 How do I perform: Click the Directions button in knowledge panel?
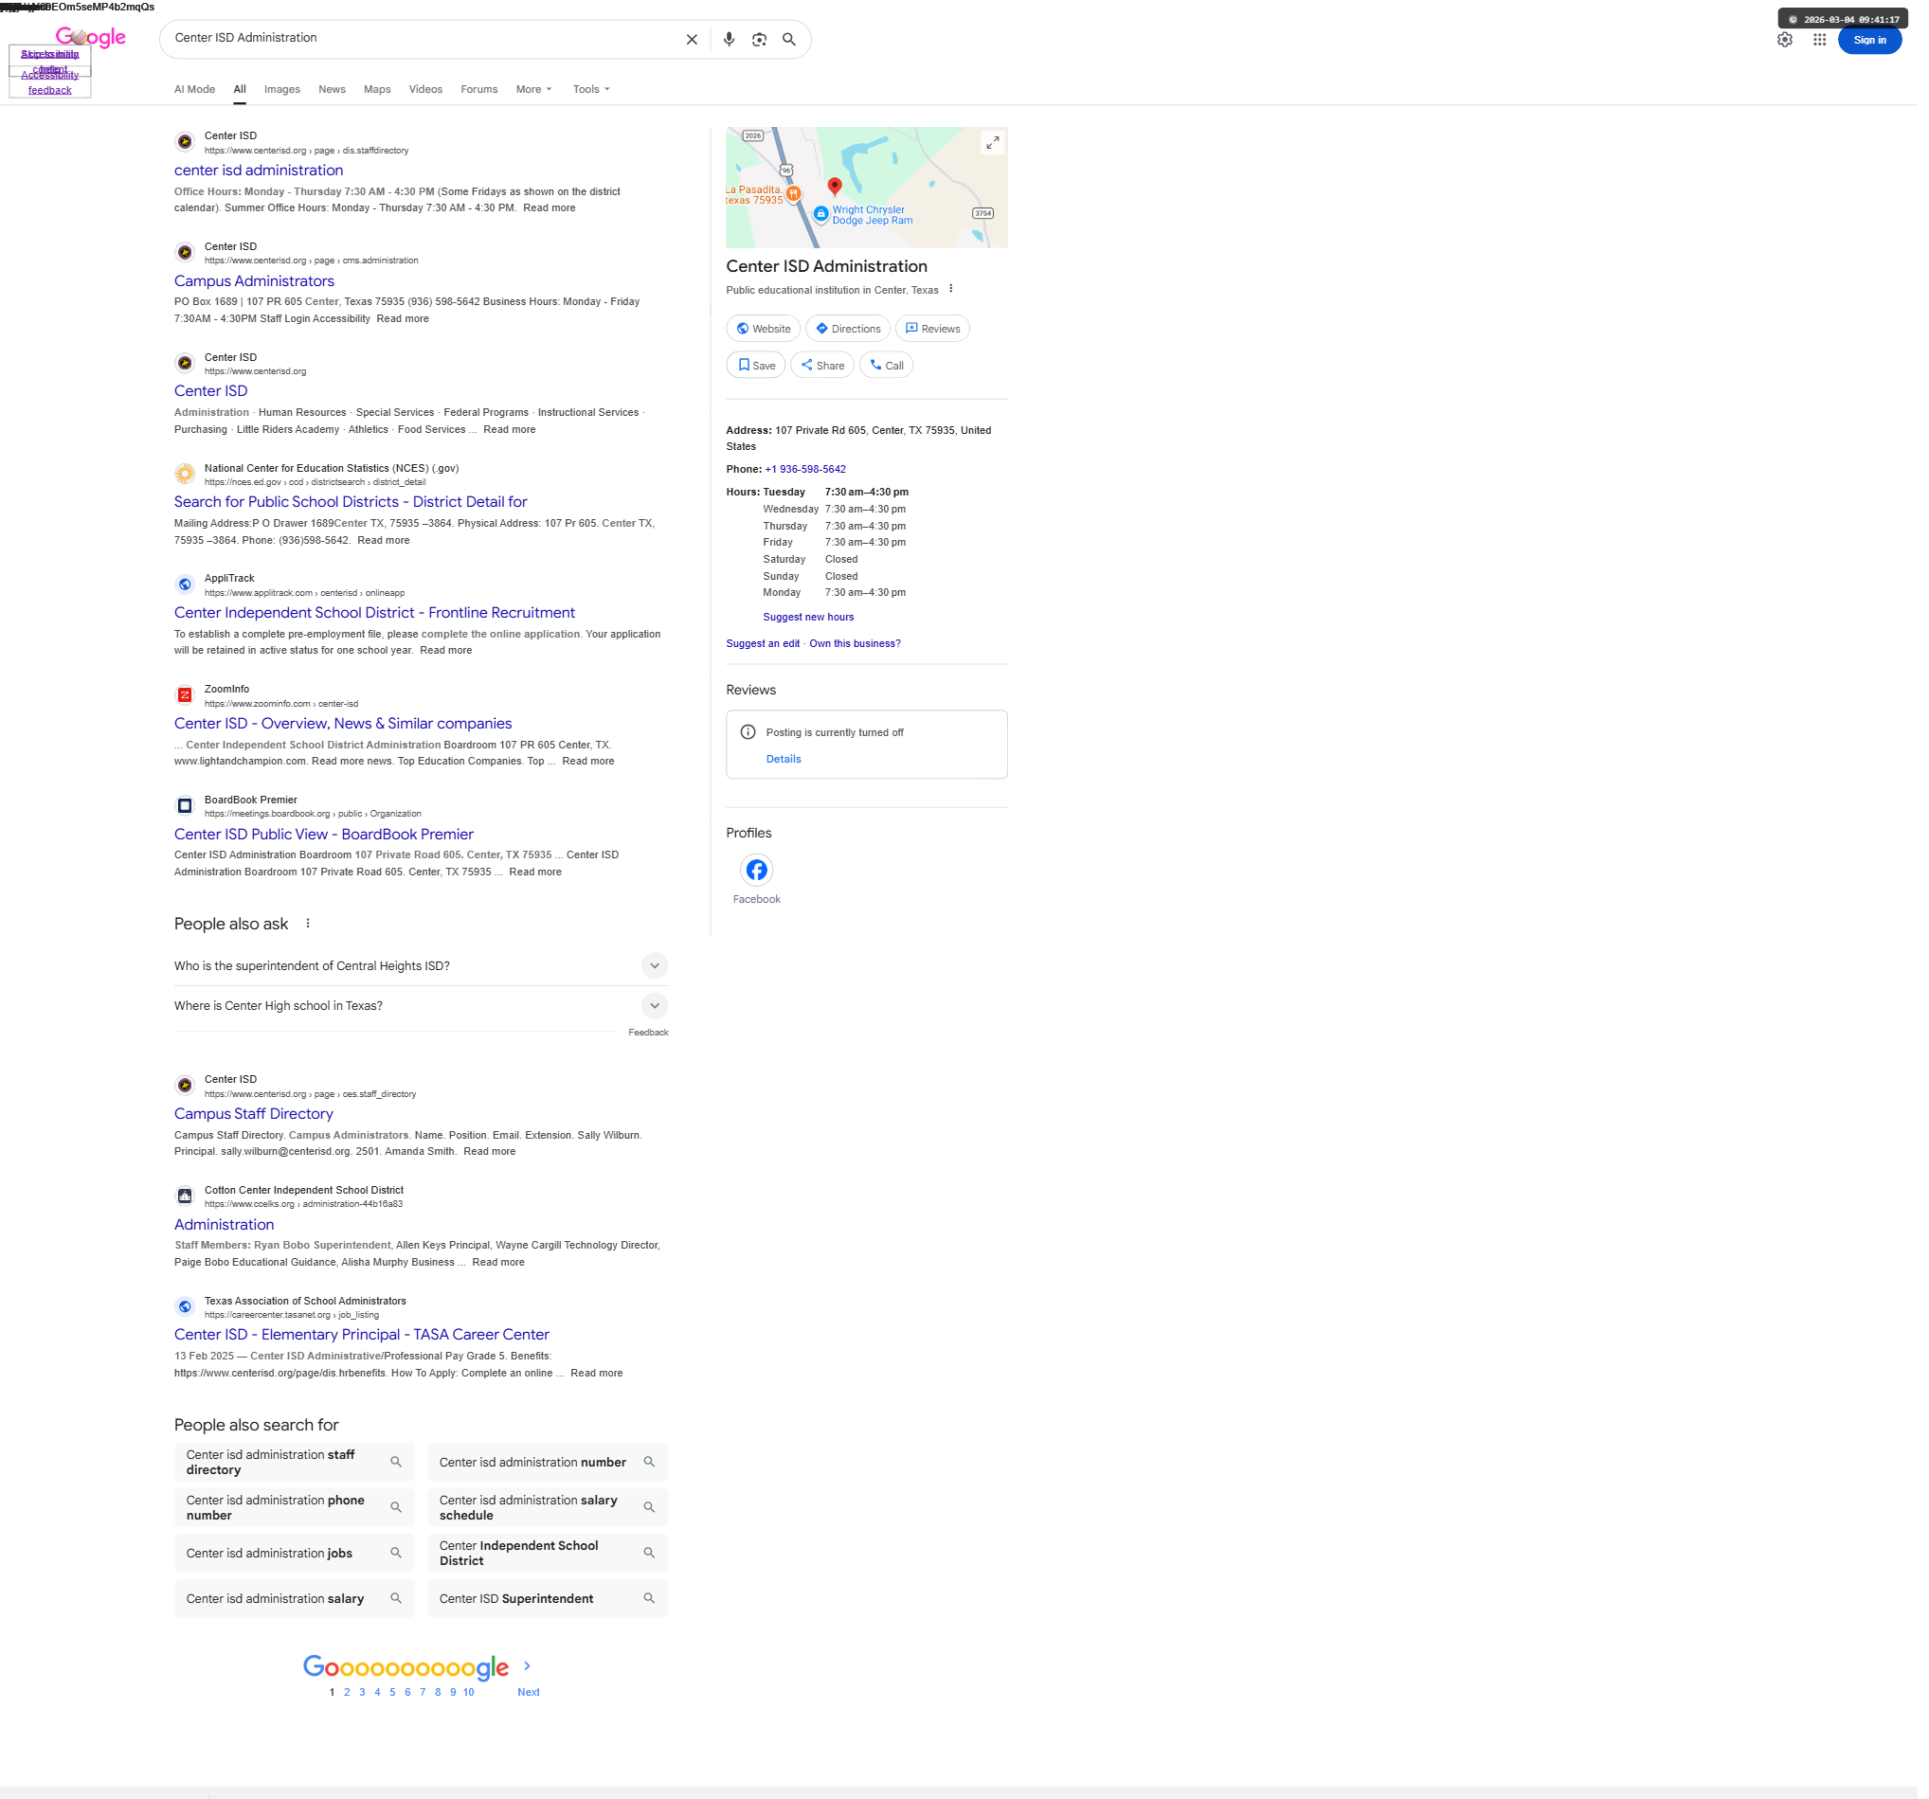pyautogui.click(x=848, y=329)
